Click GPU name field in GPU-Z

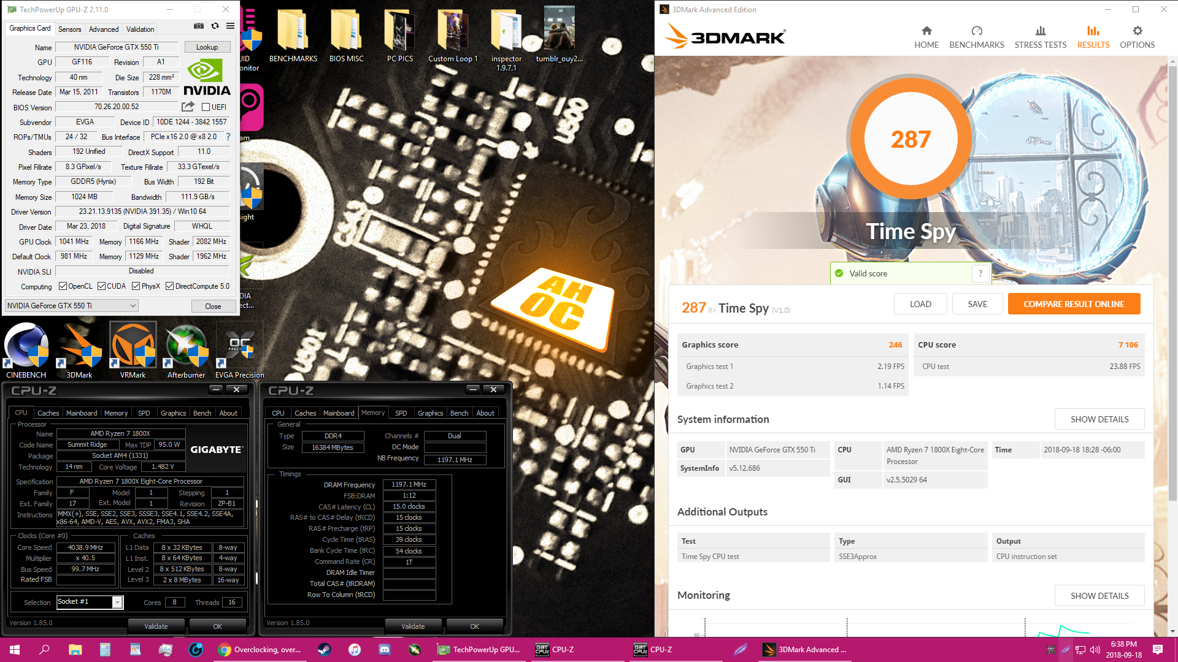117,47
